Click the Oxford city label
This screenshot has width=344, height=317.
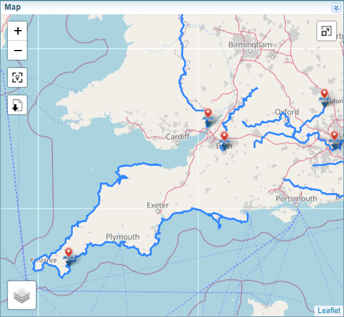tap(287, 112)
